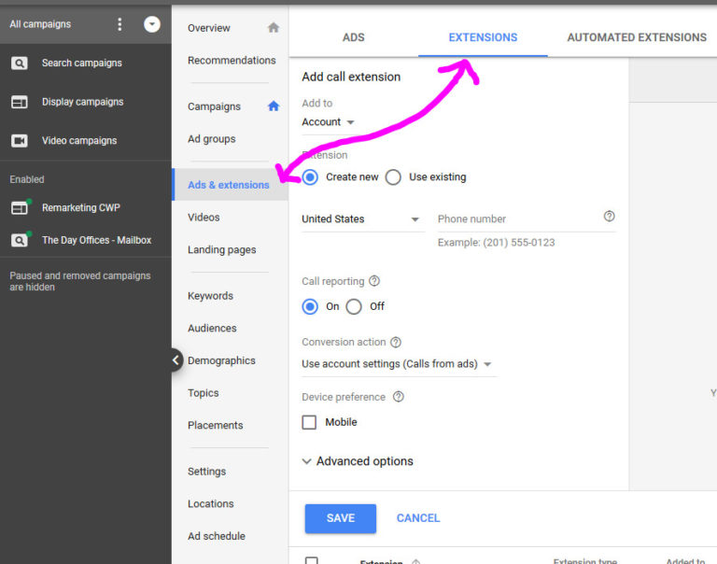Switch to the EXTENSIONS tab
The image size is (717, 564).
(483, 37)
